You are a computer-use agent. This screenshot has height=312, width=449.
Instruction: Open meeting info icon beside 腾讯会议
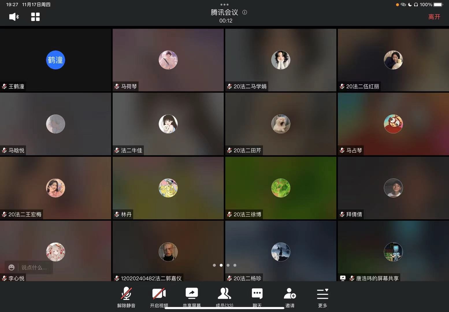[x=245, y=12]
